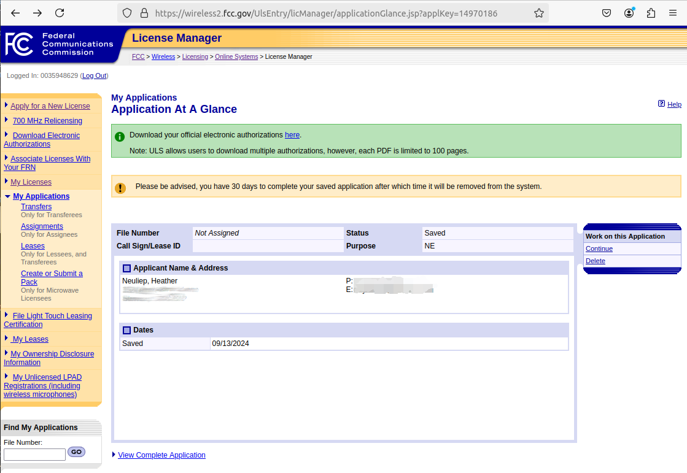This screenshot has width=687, height=473.
Task: Click the File Number search input field
Action: pyautogui.click(x=34, y=455)
